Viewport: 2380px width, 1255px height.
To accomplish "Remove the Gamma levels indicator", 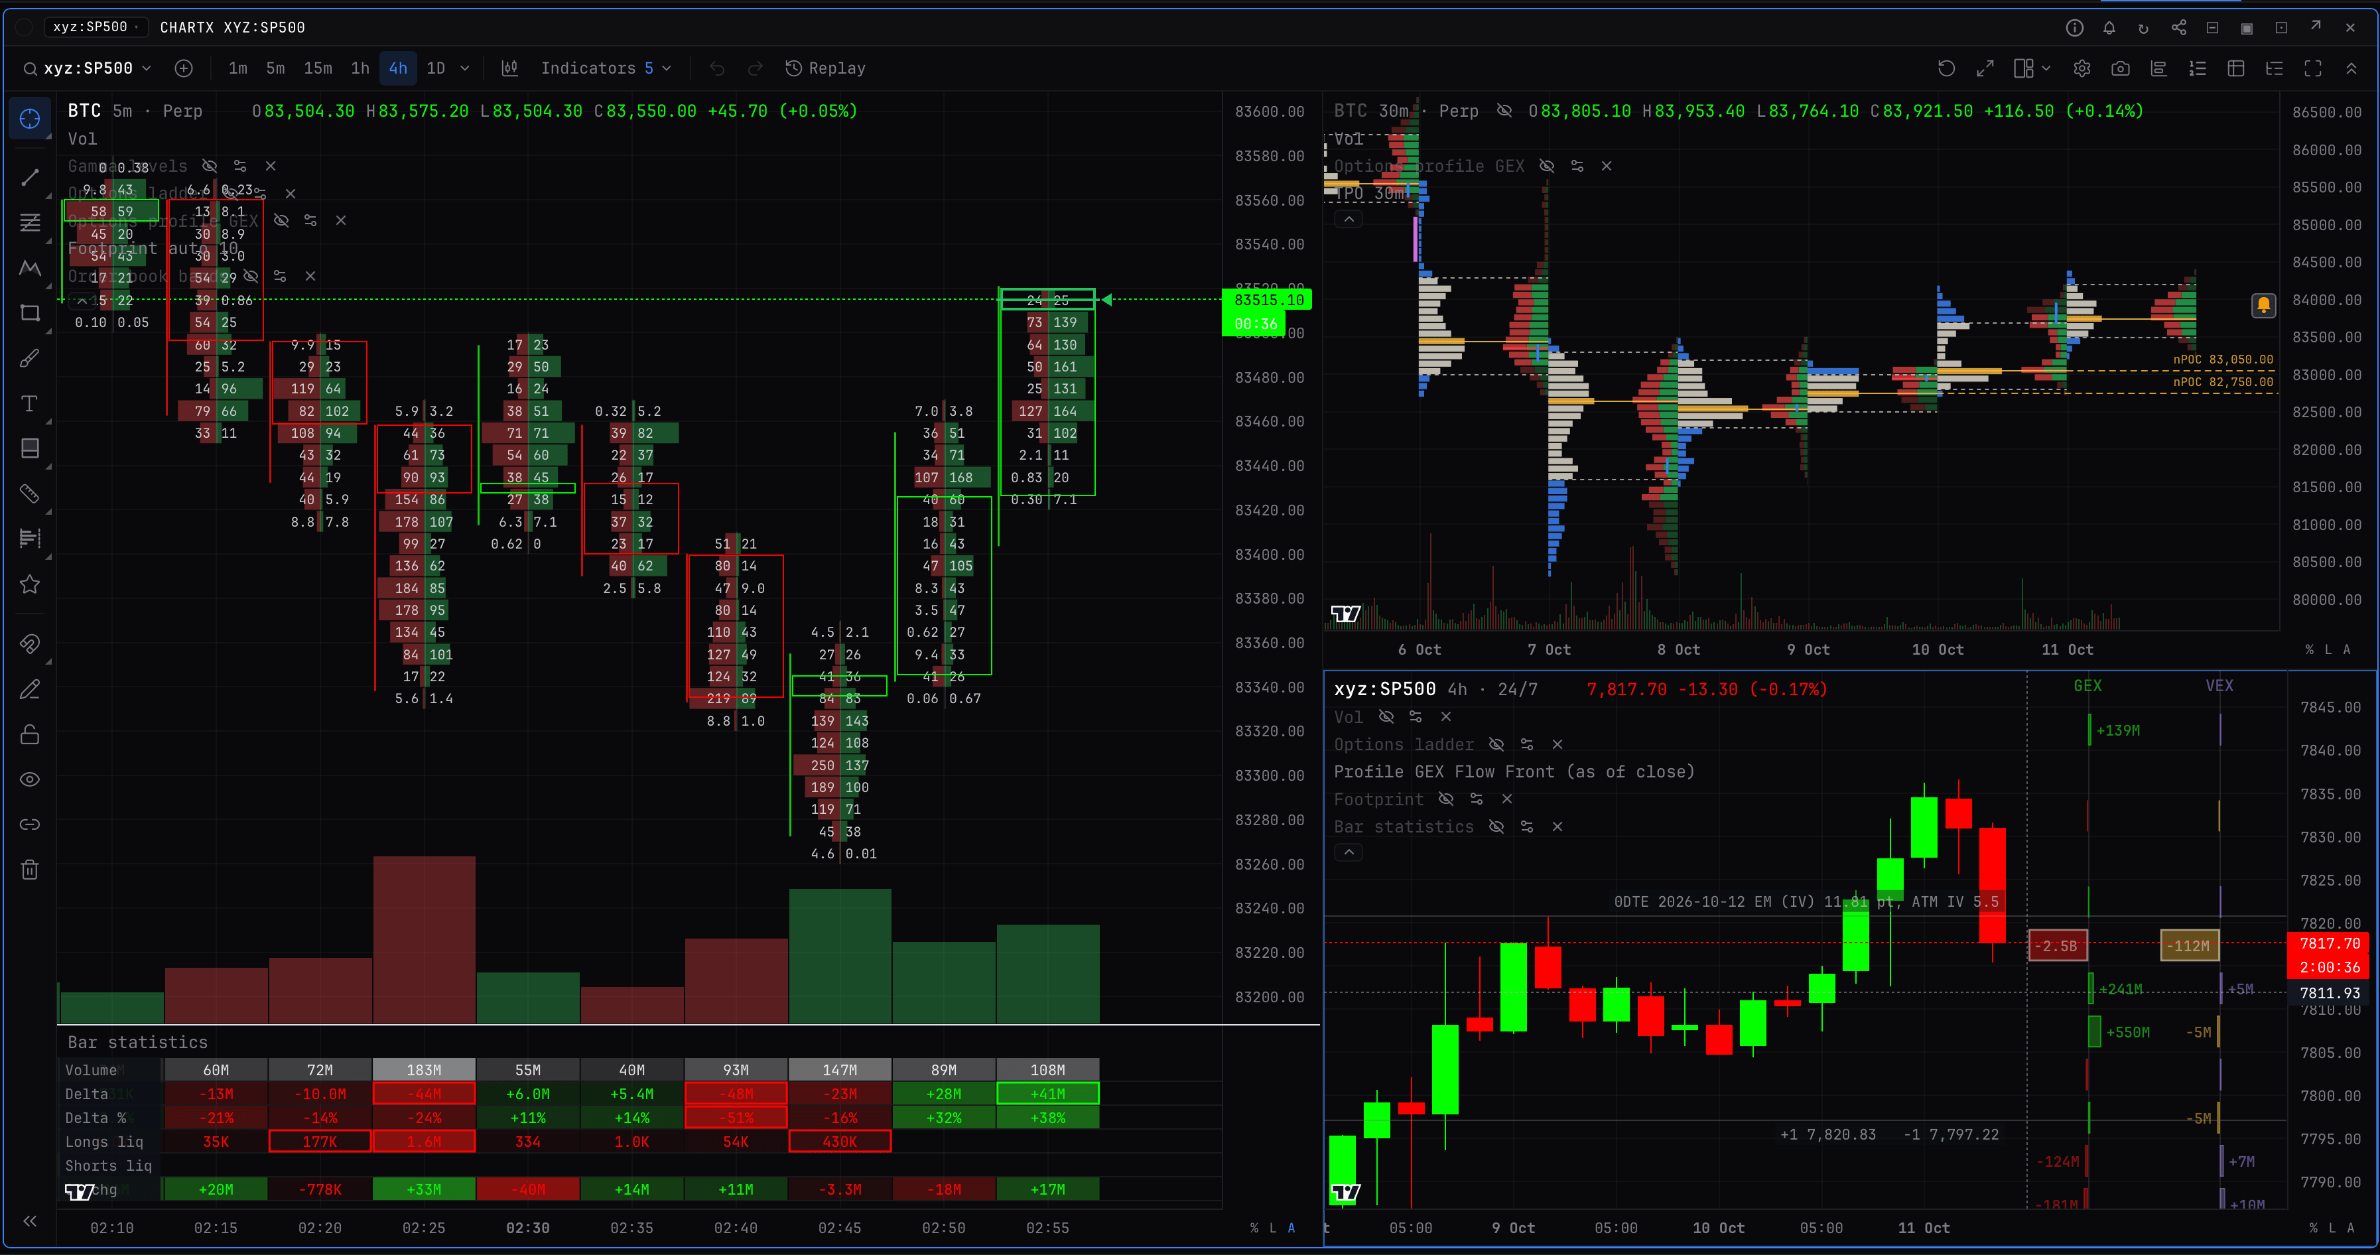I will click(271, 166).
